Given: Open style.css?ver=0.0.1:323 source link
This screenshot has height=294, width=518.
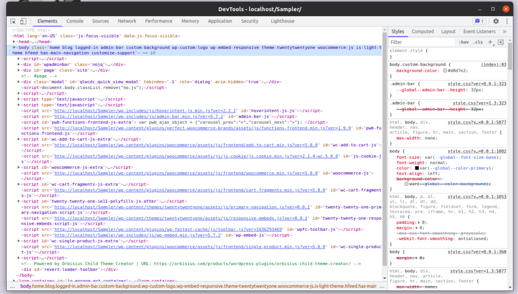Looking at the screenshot, I should [477, 84].
